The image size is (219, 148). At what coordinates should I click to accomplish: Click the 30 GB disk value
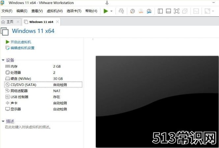58,79
